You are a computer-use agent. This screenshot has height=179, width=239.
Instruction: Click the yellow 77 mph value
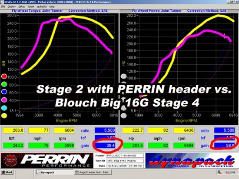coord(39,130)
